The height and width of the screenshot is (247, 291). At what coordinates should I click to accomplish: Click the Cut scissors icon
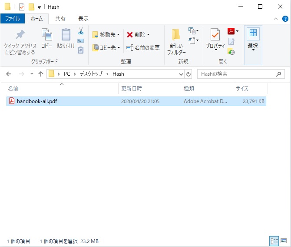tap(81, 31)
